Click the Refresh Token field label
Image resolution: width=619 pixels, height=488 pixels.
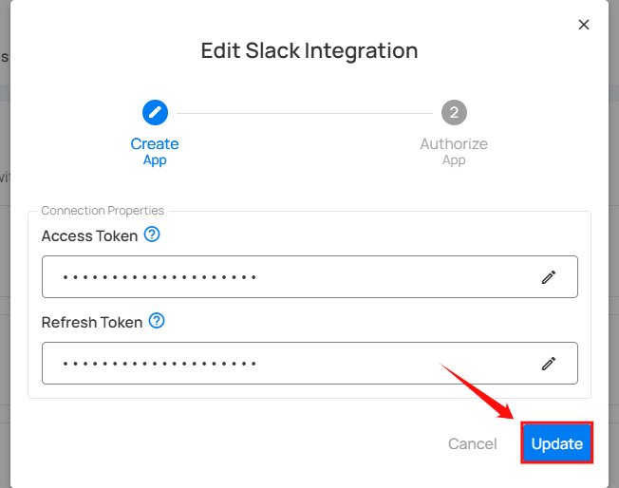(92, 323)
